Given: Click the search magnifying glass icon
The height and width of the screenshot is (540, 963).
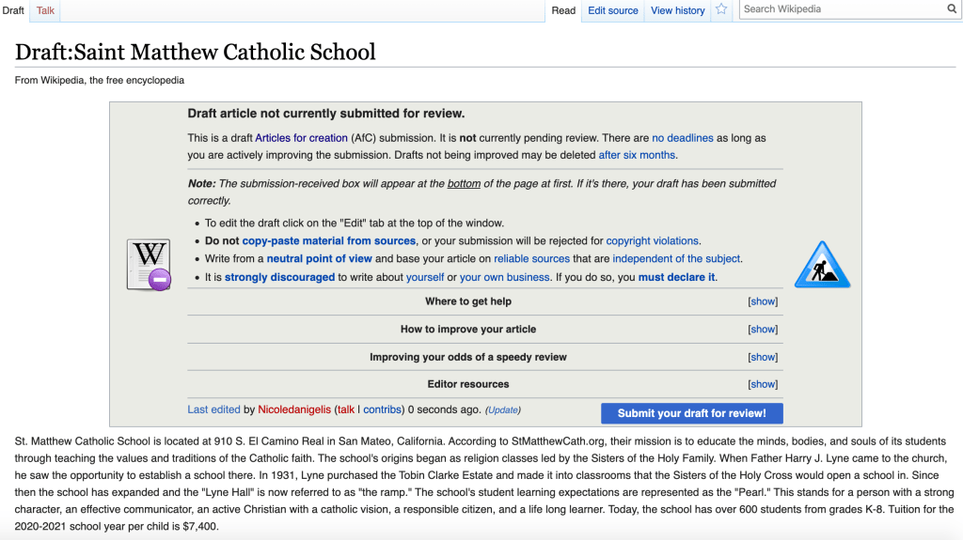Looking at the screenshot, I should tap(952, 9).
